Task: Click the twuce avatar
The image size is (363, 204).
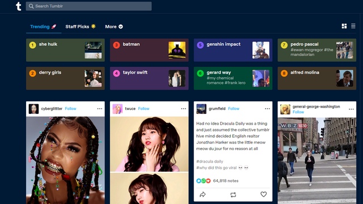Action: coord(117,109)
